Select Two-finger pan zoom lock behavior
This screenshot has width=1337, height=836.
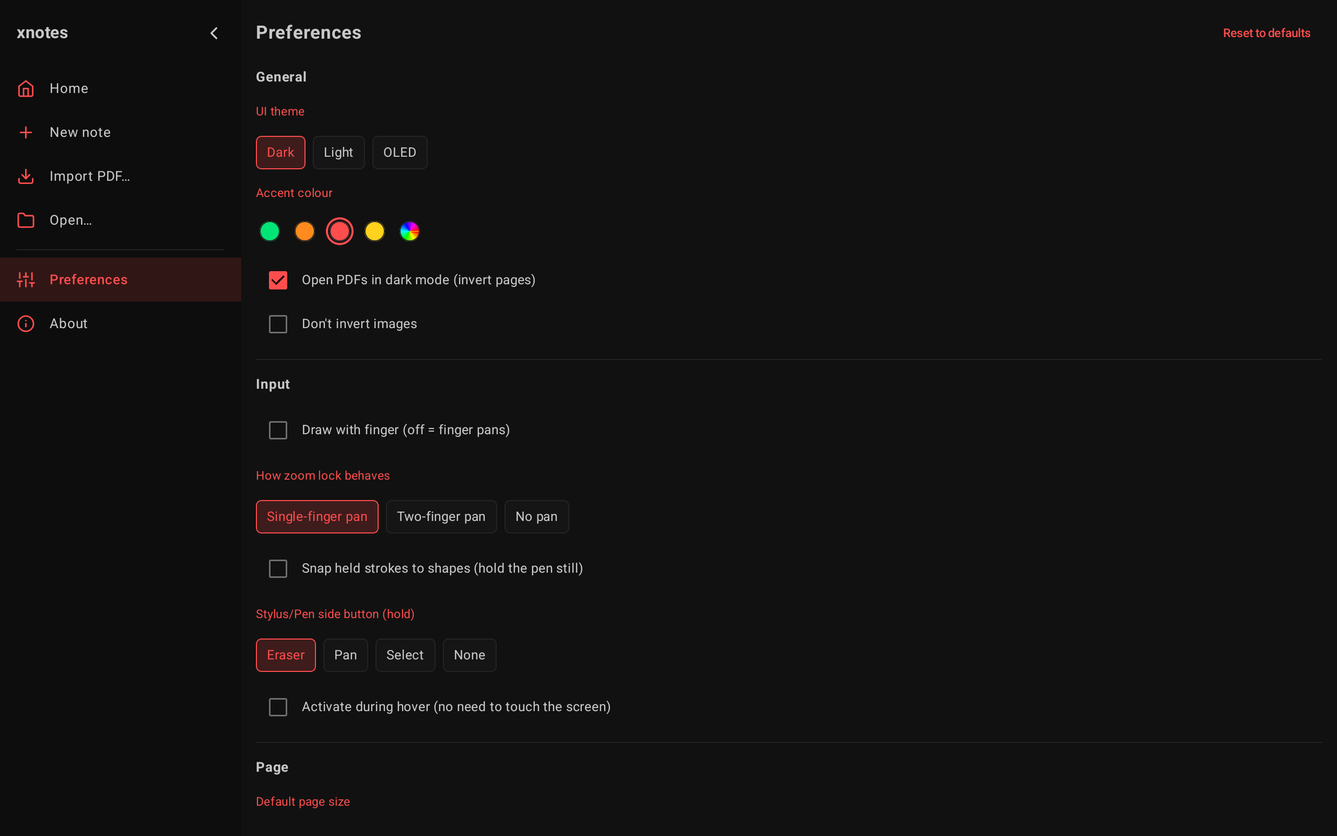(441, 517)
